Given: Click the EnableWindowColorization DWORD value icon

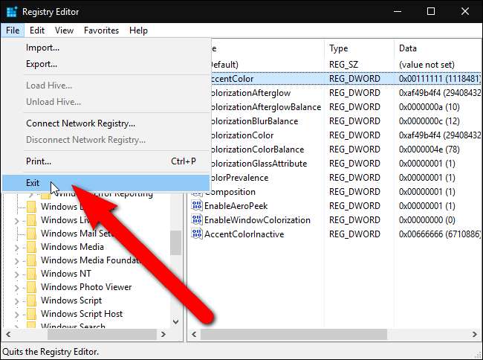Looking at the screenshot, I should pyautogui.click(x=197, y=220).
